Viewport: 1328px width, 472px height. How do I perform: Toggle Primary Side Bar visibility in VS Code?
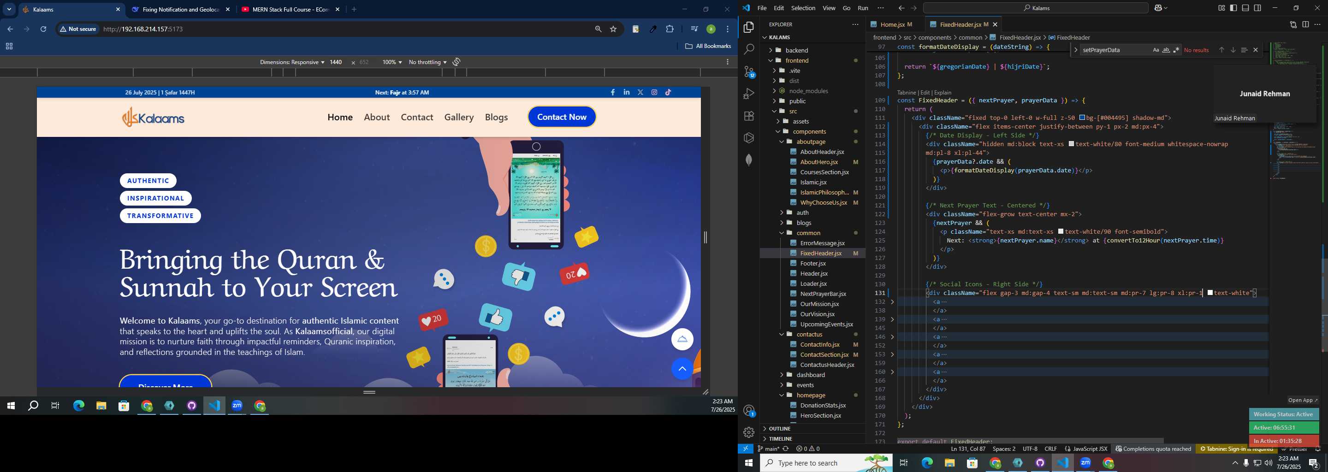[1233, 8]
